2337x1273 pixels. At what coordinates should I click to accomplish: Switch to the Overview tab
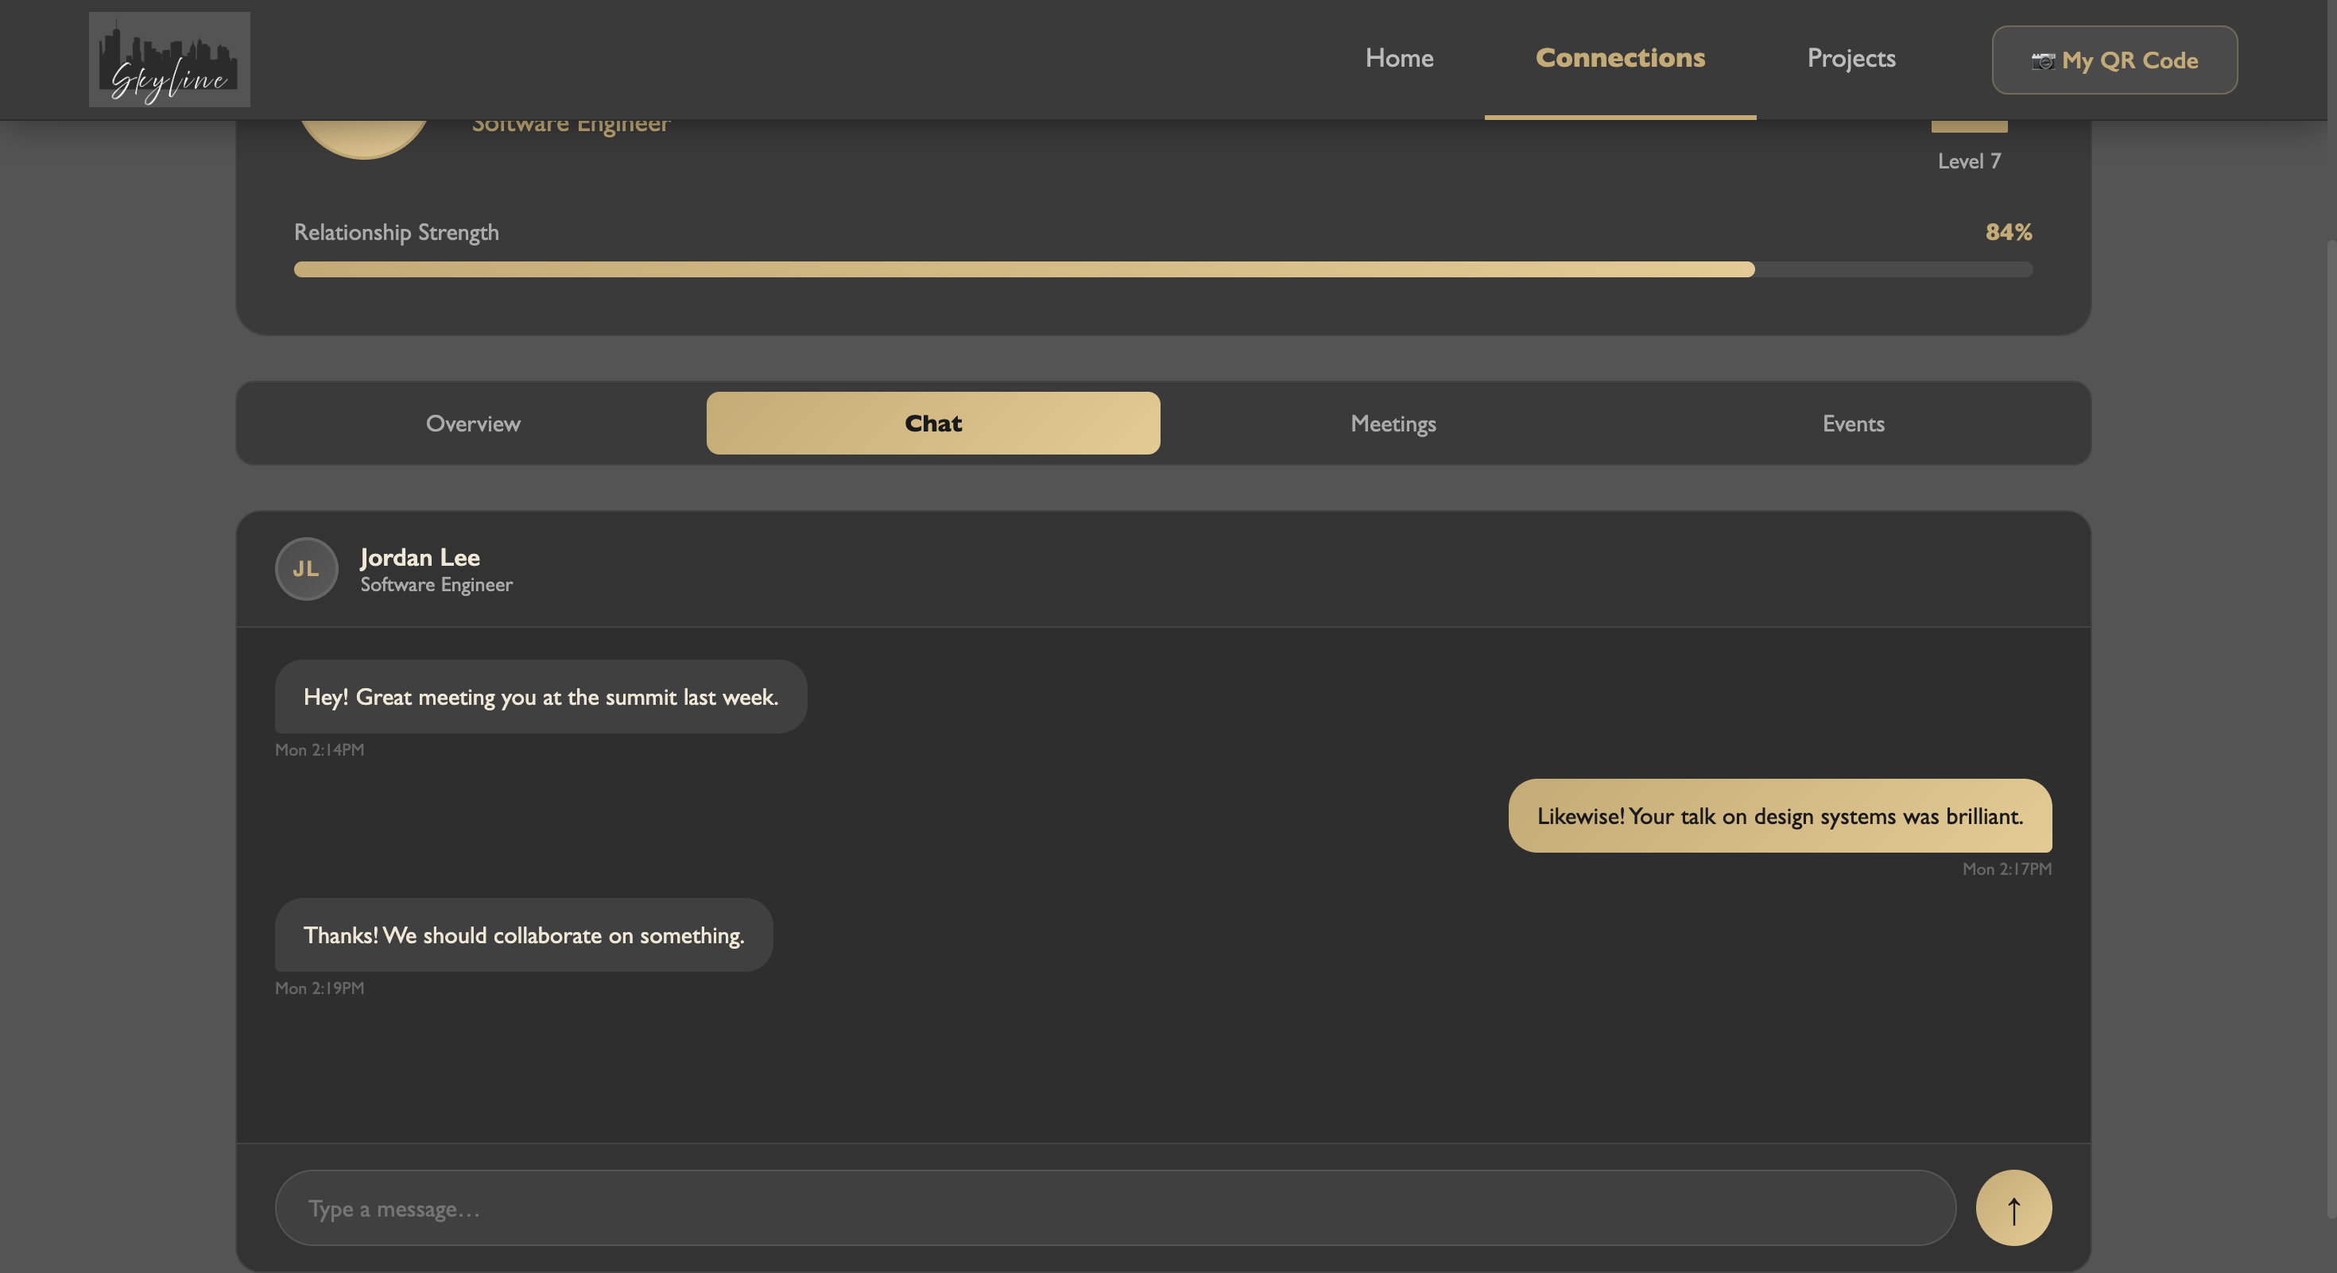473,424
